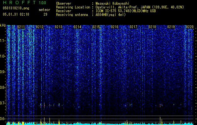Click the 0218 time marker
Image resolution: width=197 pixels, height=125 pixels.
(x=152, y=27)
